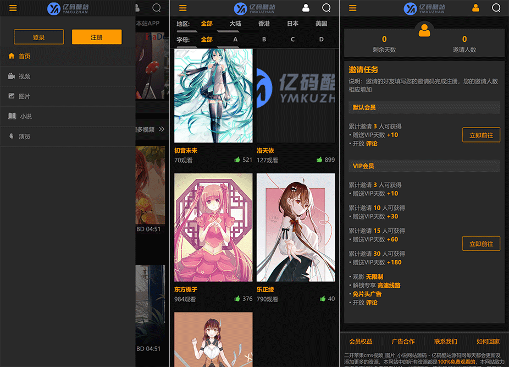Select letter filter C
Screen dimensions: 509x367
pos(292,39)
